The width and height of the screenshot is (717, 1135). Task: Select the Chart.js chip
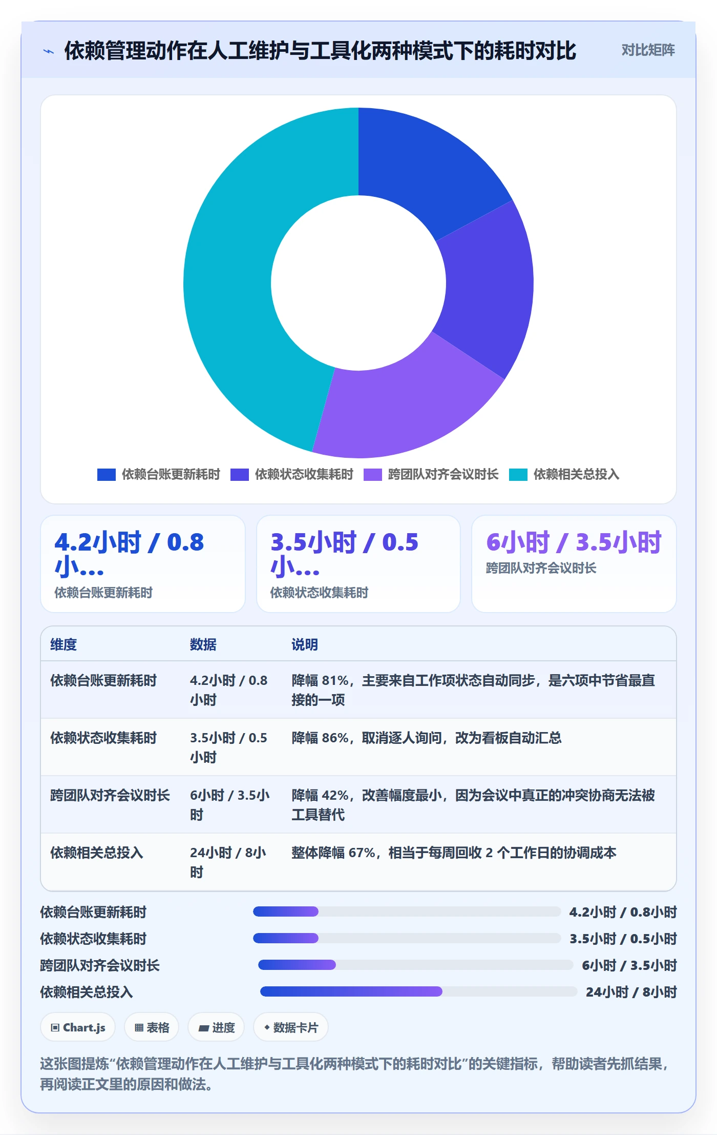point(78,1027)
